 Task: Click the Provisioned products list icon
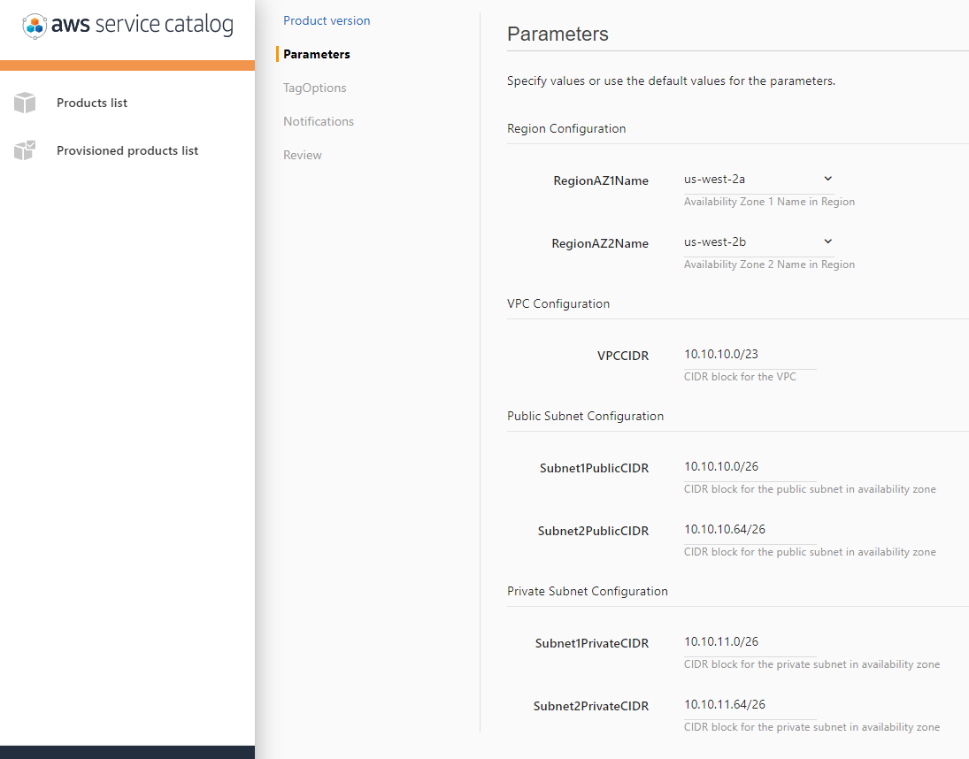(x=25, y=150)
